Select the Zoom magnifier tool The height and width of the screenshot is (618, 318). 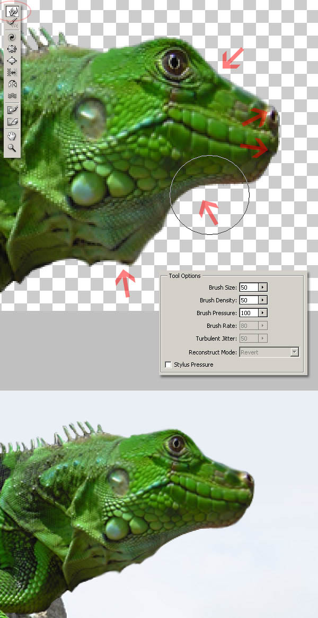(x=12, y=148)
